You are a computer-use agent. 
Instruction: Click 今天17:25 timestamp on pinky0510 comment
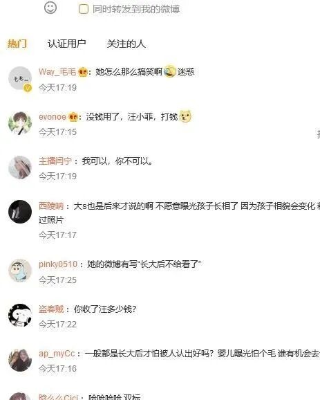point(57,280)
